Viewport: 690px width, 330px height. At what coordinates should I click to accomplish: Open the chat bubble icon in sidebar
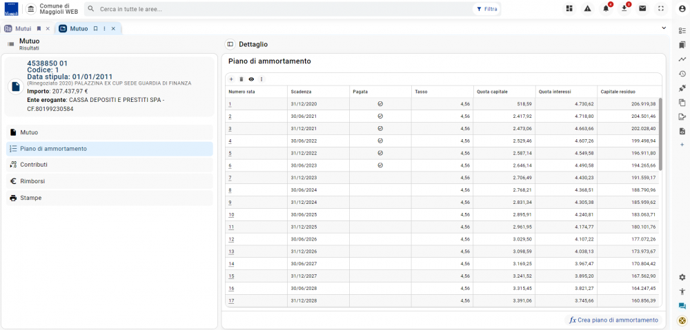682,306
